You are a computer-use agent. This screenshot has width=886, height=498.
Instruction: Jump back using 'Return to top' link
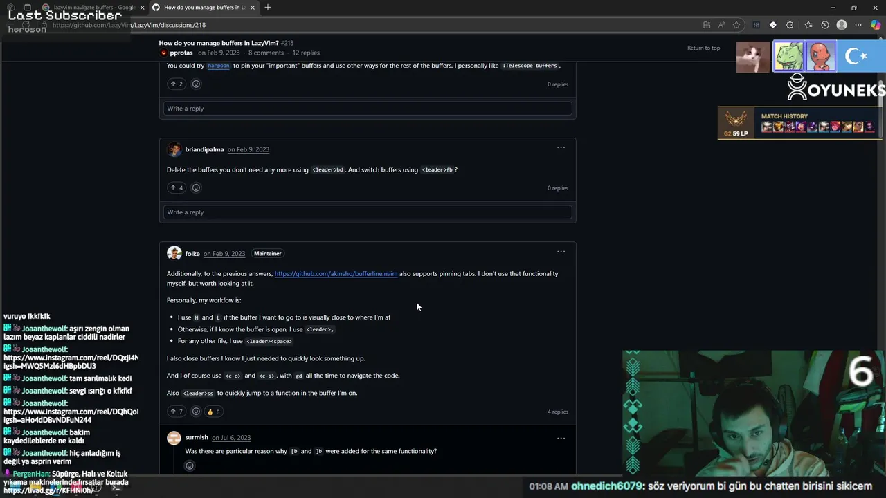click(703, 48)
